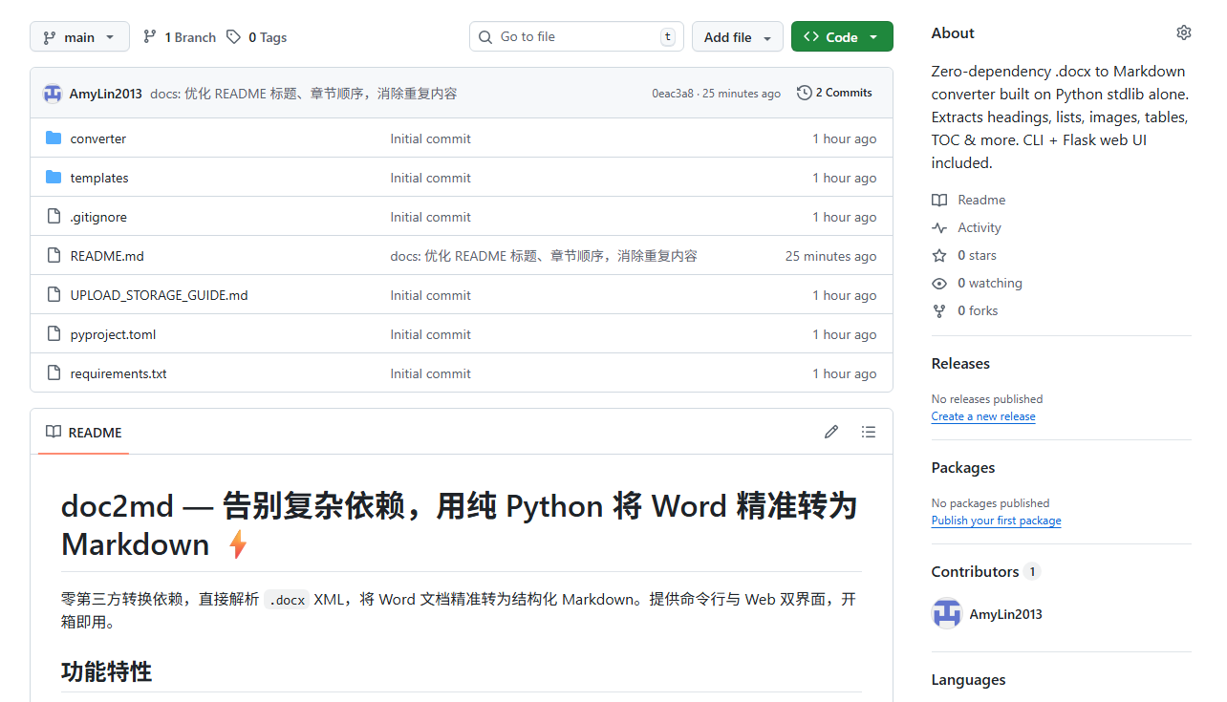Screen dimensions: 1227x702
Task: Star the repository
Action: (x=939, y=255)
